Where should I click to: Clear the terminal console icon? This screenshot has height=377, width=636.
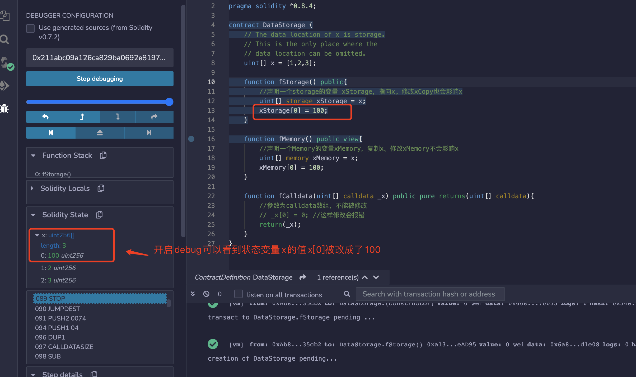click(x=206, y=294)
